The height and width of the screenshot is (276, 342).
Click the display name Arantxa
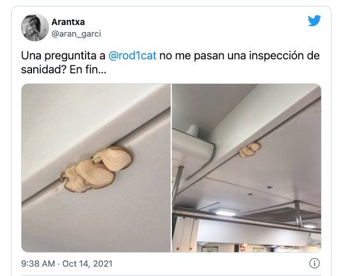pyautogui.click(x=68, y=22)
